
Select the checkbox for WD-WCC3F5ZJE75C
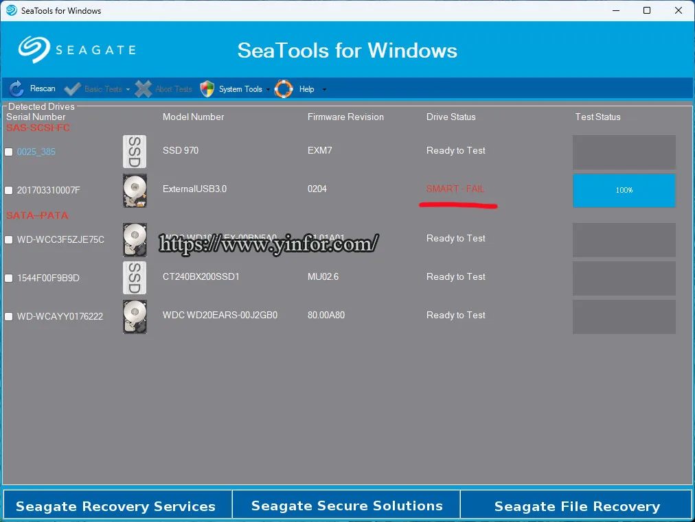[8, 239]
